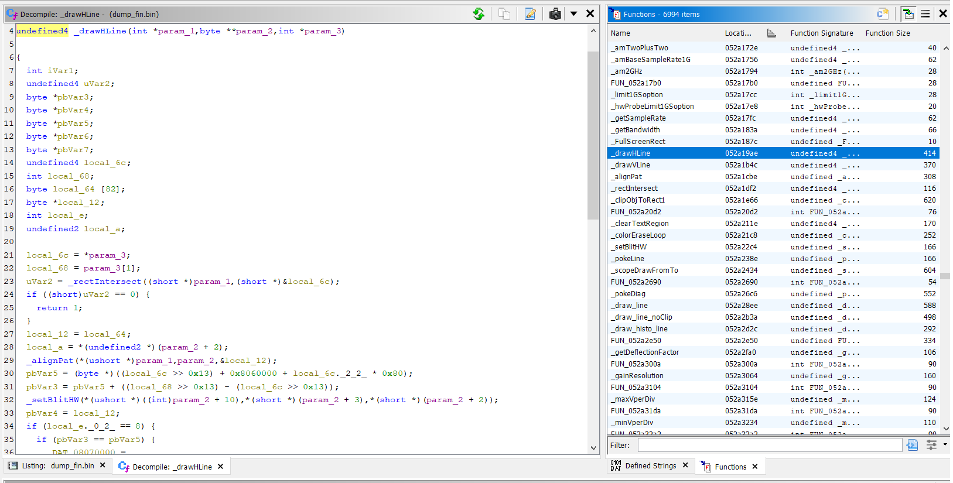Select the _getBandwidth function
Viewport: 953px width, 483px height.
tap(773, 130)
